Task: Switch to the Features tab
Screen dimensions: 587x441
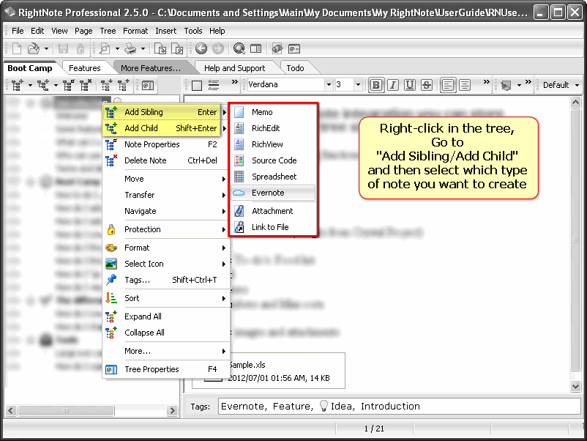Action: [85, 68]
